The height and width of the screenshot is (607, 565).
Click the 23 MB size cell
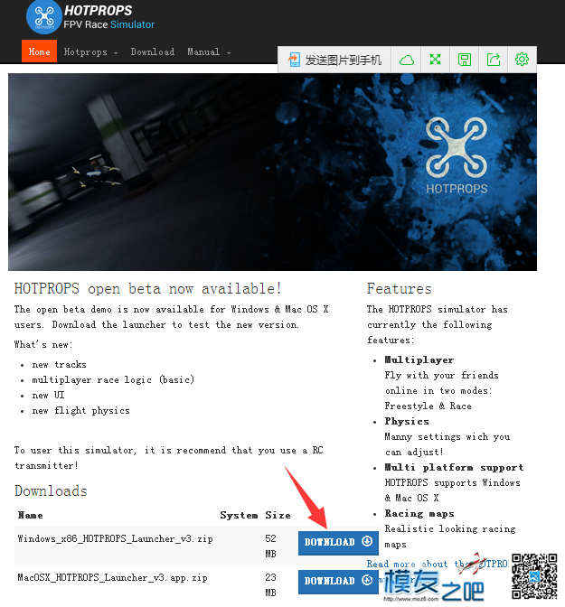270,585
